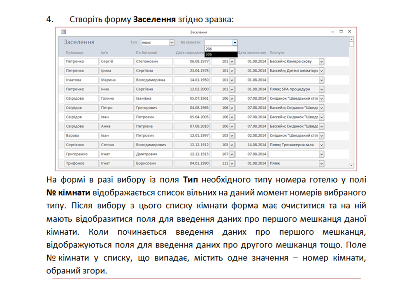This screenshot has width=395, height=296.
Task: Select room 206 from the dropdown list
Action: click(221, 49)
